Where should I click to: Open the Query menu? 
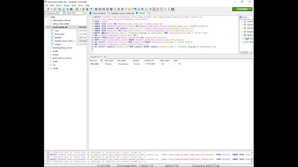(67, 5)
